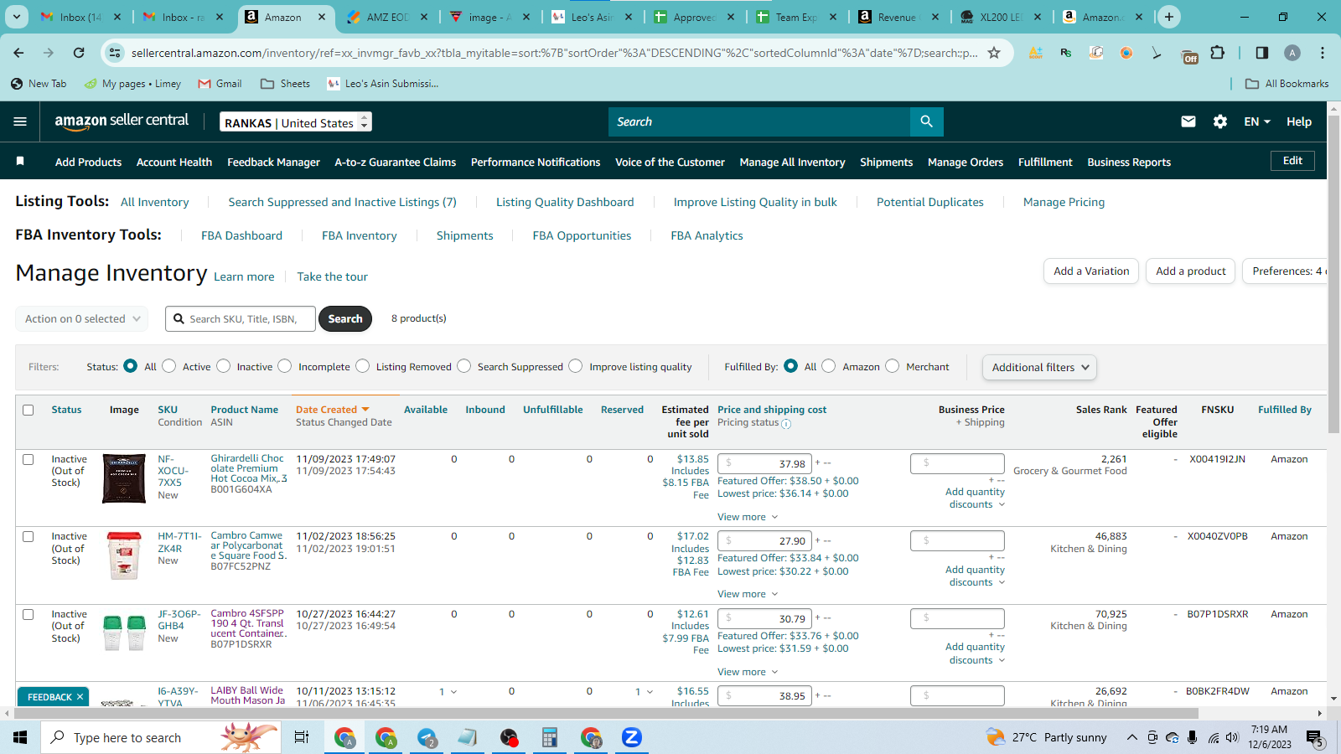Open the messages envelope icon
1341x754 pixels.
pos(1188,121)
